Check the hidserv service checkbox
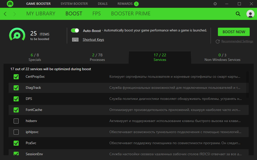This screenshot has width=257, height=160. [x=16, y=121]
